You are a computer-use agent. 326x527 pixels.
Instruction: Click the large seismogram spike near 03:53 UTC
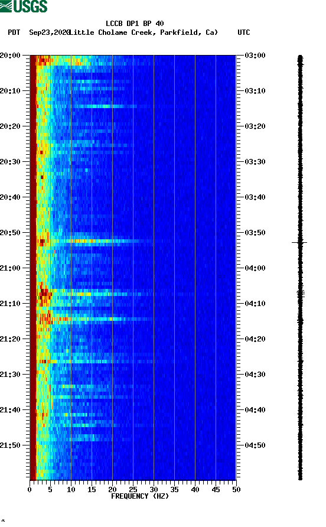pos(299,242)
